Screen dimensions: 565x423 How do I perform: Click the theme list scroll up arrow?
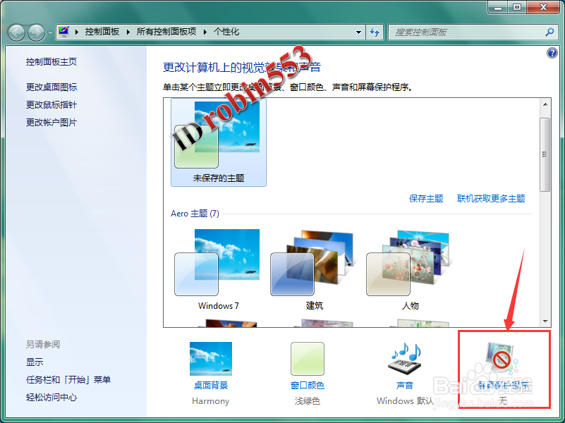(545, 104)
